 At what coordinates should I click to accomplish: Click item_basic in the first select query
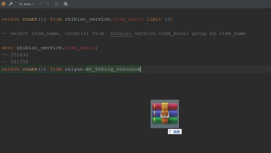pos(128,19)
